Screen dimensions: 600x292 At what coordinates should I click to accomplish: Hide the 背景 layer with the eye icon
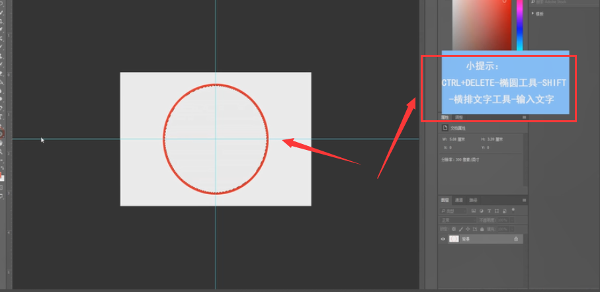[x=443, y=239]
